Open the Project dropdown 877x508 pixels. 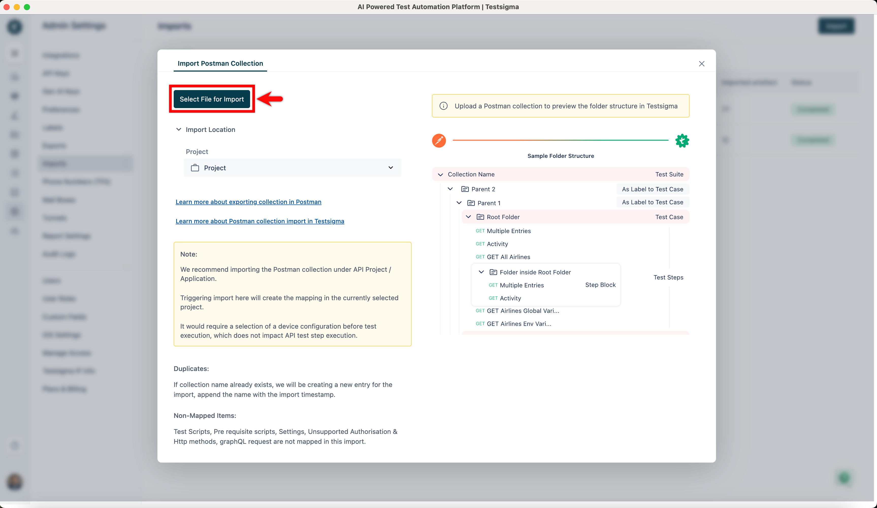pyautogui.click(x=391, y=167)
